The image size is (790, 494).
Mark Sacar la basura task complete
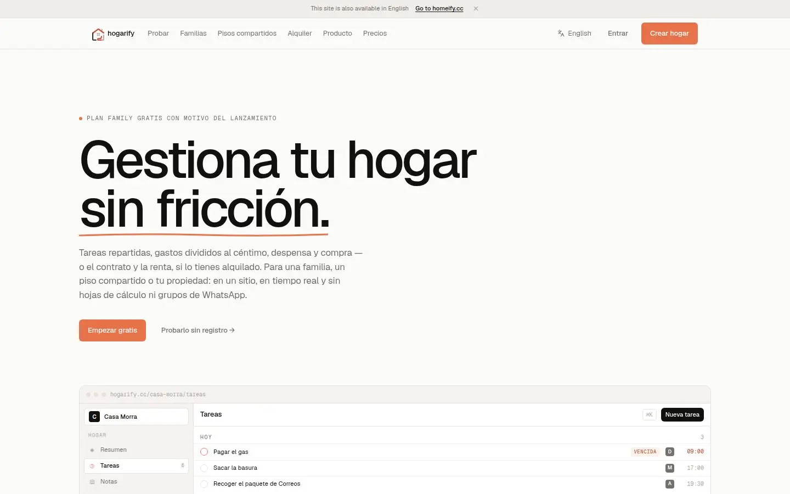204,468
